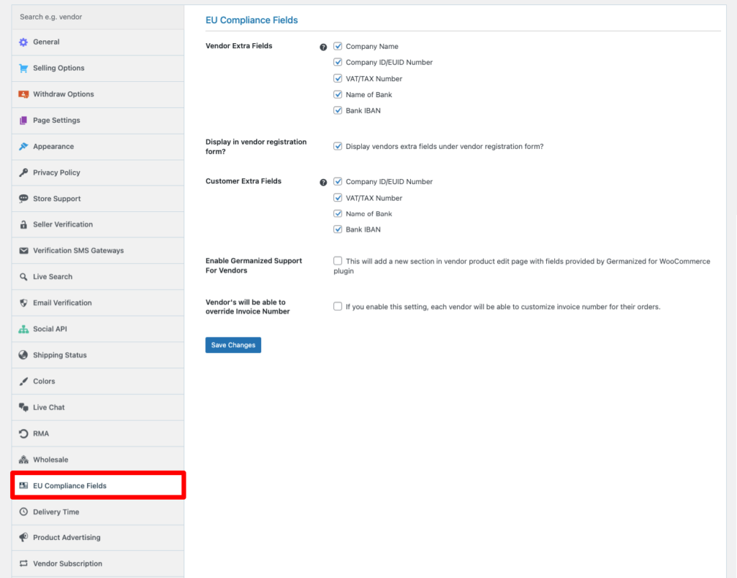This screenshot has width=737, height=578.
Task: Select Vendor Subscription settings
Action: click(98, 564)
